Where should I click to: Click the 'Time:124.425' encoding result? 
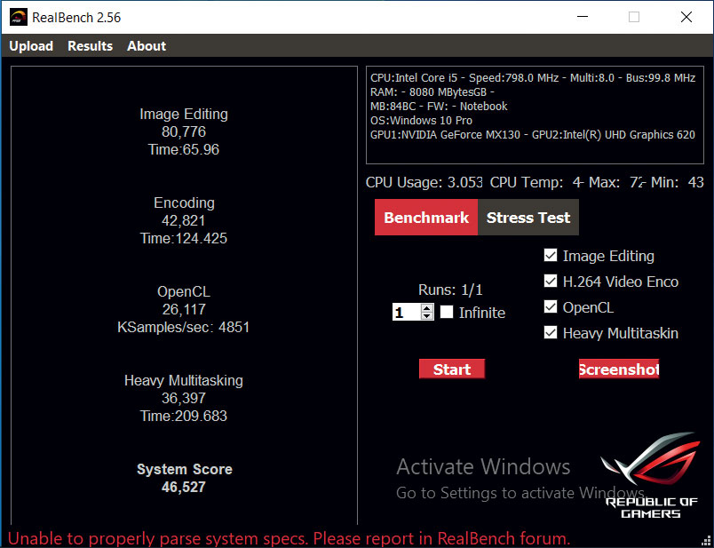click(x=184, y=238)
